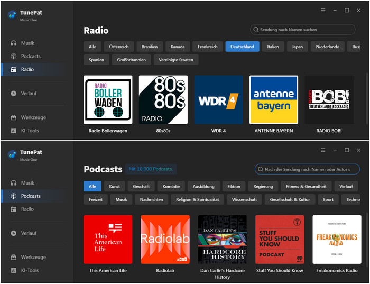
Task: Click KI-Tools icon in Podcasts window
Action: tap(14, 270)
